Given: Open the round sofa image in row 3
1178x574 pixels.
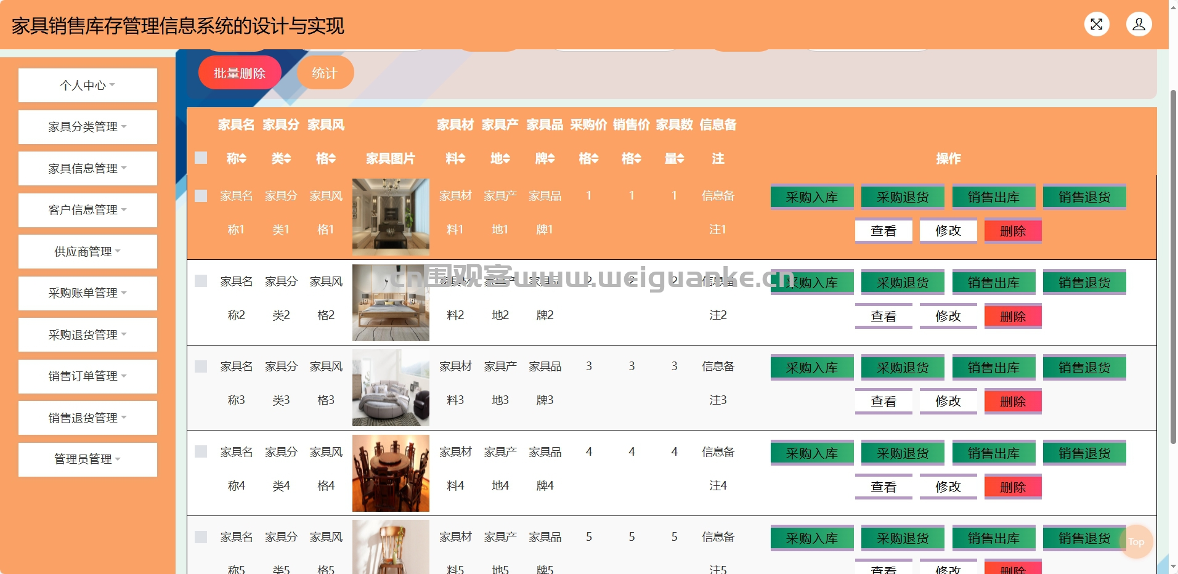Looking at the screenshot, I should coord(391,387).
